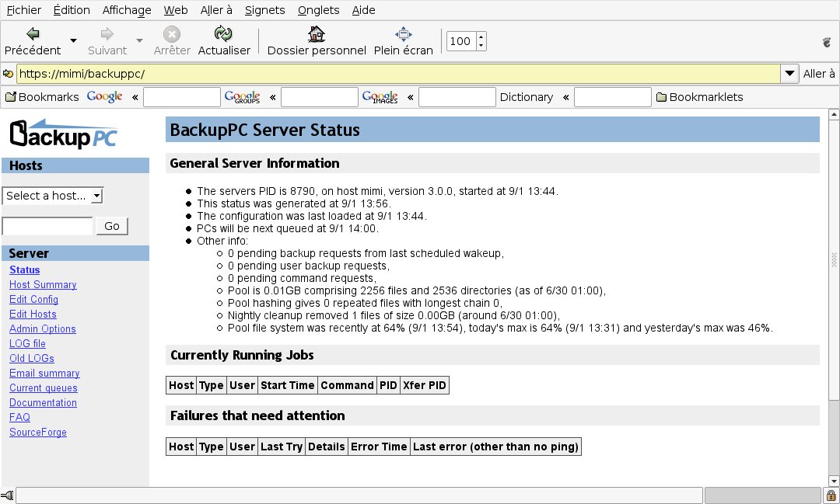
Task: Click the Précédent back arrow icon
Action: click(x=33, y=33)
